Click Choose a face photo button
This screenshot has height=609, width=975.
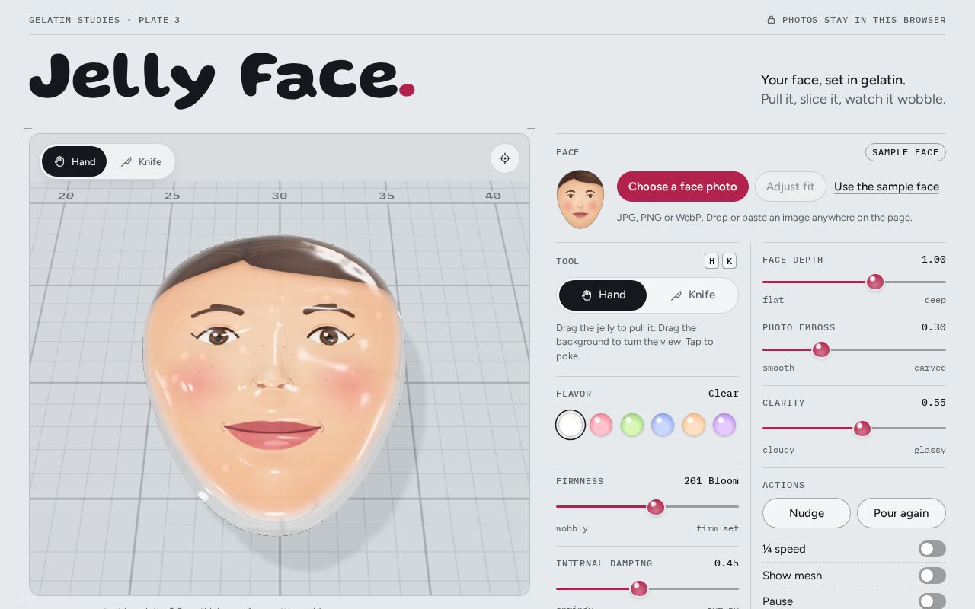pyautogui.click(x=682, y=187)
